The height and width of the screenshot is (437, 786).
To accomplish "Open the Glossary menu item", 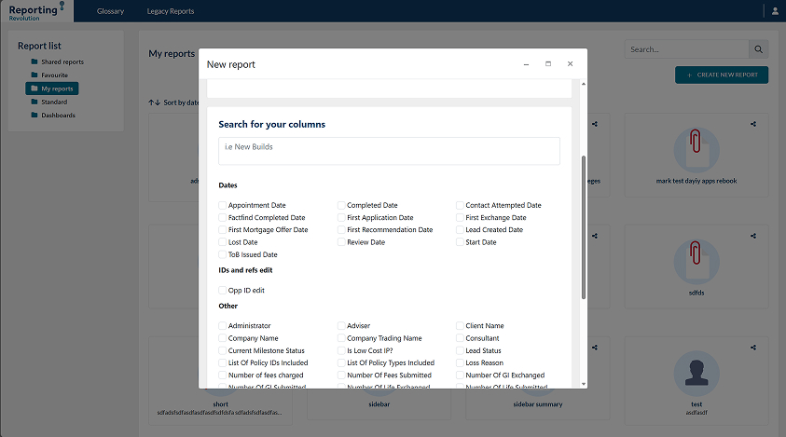I will click(x=110, y=11).
